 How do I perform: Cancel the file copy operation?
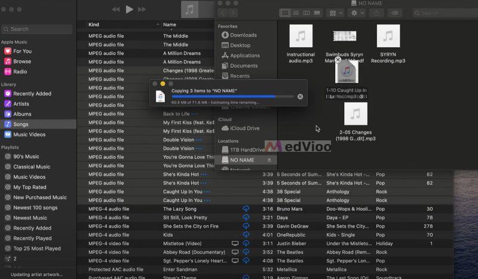click(301, 96)
